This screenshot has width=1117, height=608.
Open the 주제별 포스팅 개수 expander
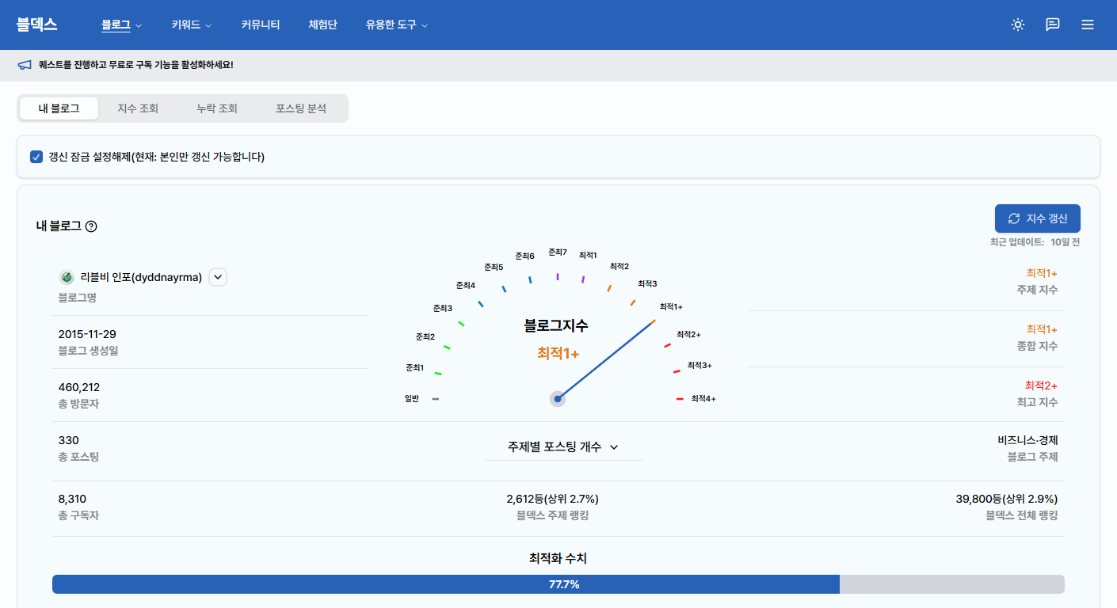tap(563, 446)
